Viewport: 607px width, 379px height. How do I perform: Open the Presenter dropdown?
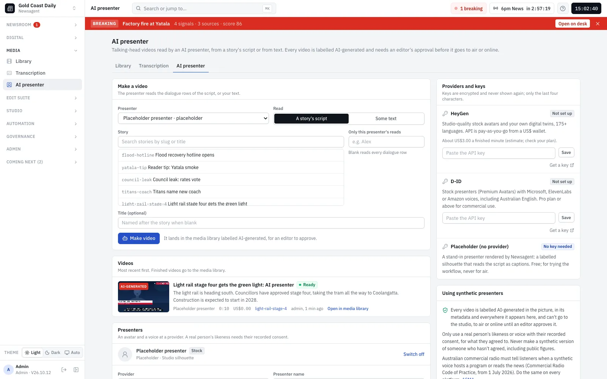pyautogui.click(x=193, y=118)
